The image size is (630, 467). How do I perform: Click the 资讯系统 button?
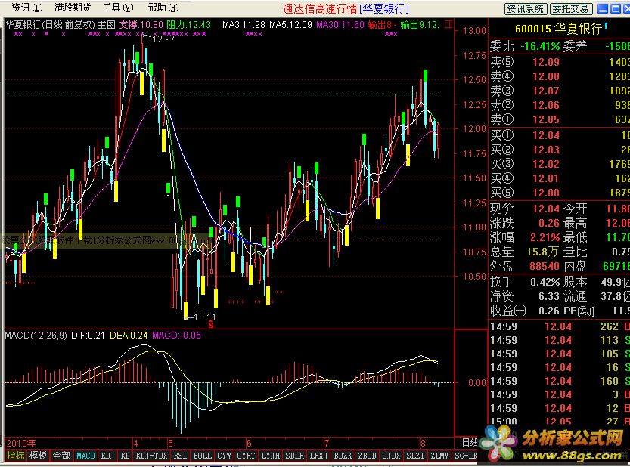[525, 8]
